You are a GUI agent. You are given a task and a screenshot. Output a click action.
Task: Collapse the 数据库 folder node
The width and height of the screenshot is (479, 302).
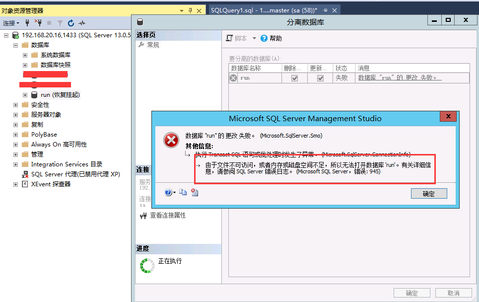pos(15,45)
